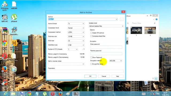171x96 pixels.
Task: Open the Number of CPU threads dropdown
Action: 73,49
